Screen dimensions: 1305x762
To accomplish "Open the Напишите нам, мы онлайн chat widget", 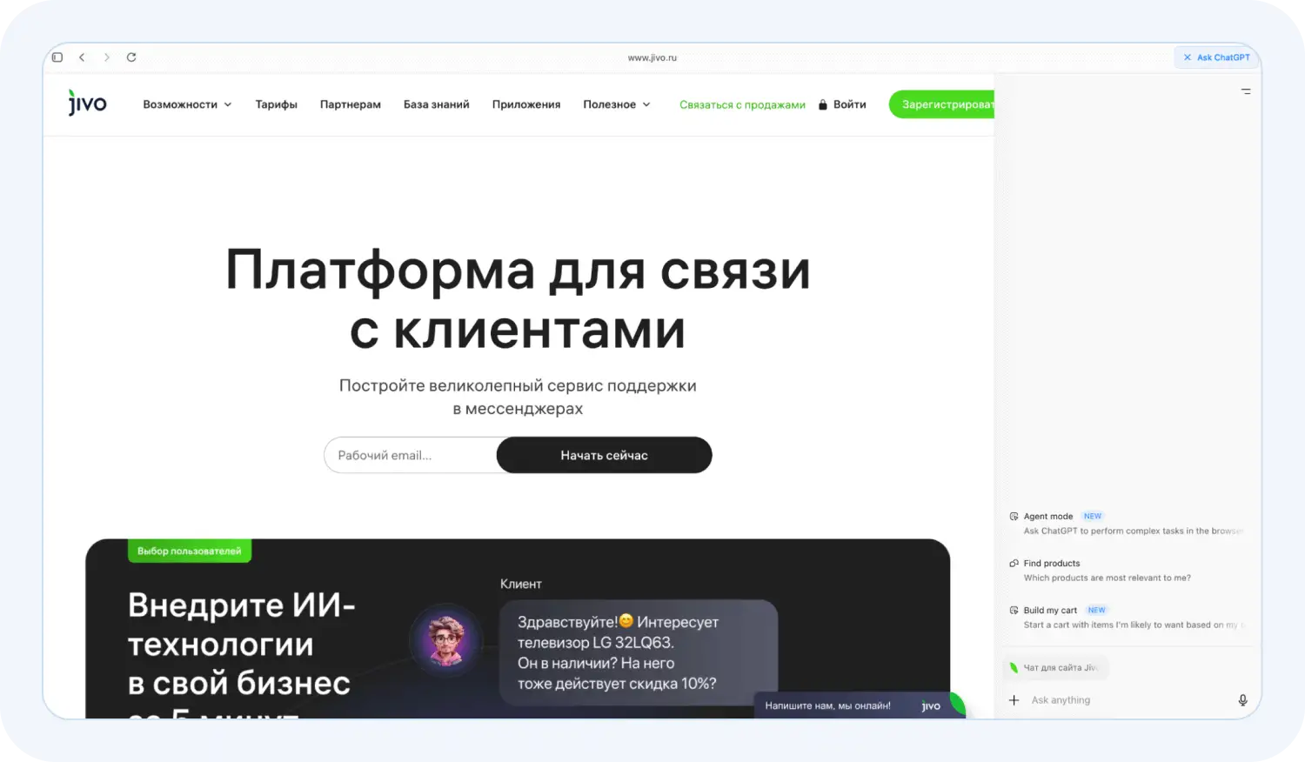I will coord(859,705).
